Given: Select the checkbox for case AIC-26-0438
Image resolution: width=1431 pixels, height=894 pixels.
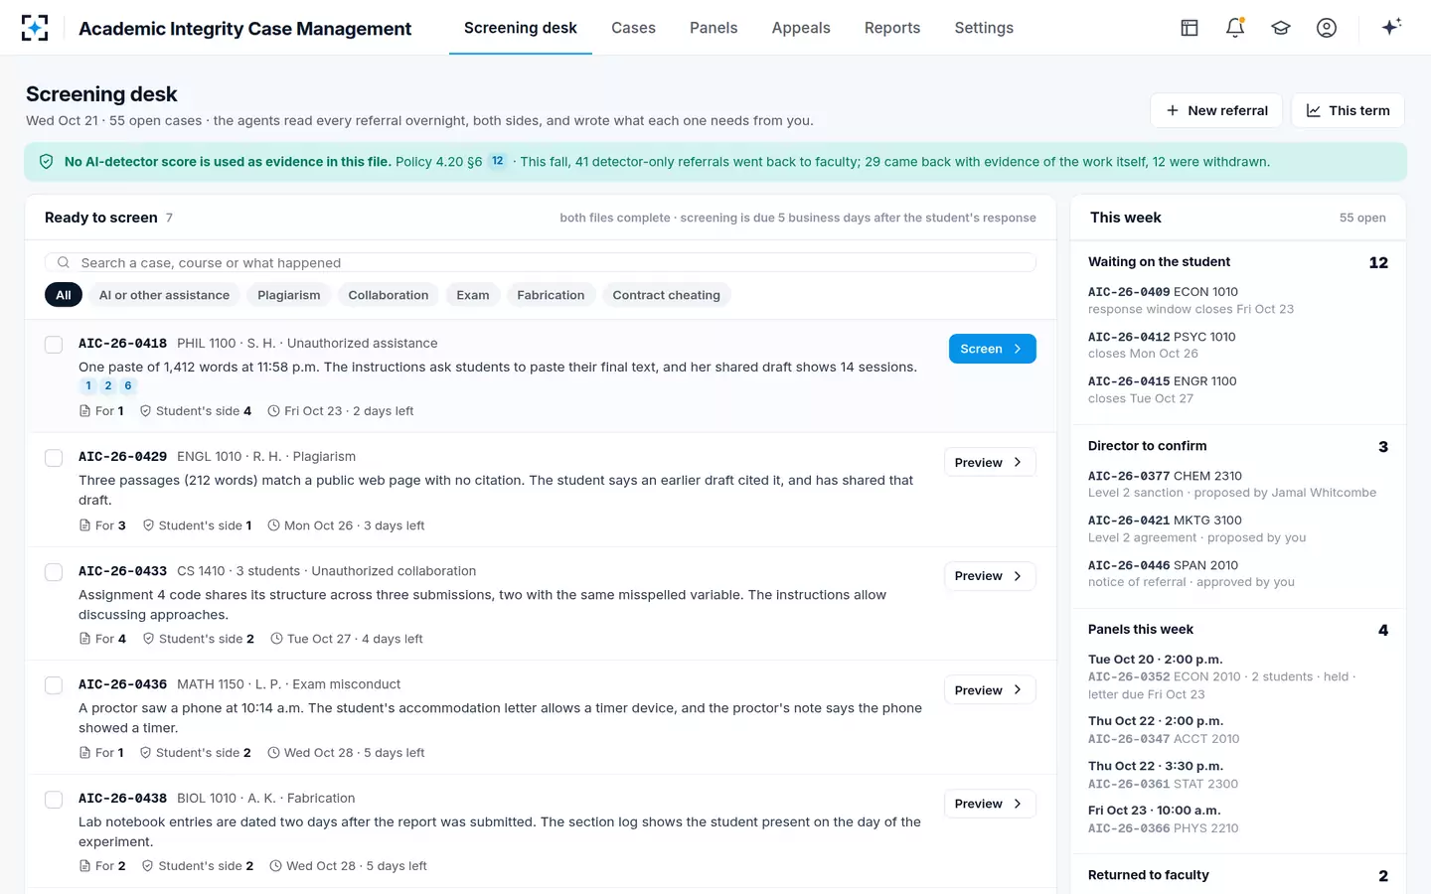Looking at the screenshot, I should point(54,800).
